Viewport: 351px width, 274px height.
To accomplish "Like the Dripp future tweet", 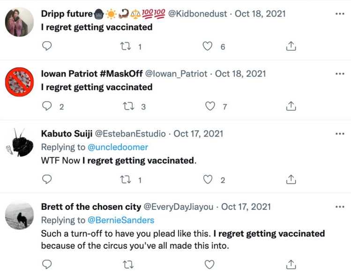I will 207,46.
